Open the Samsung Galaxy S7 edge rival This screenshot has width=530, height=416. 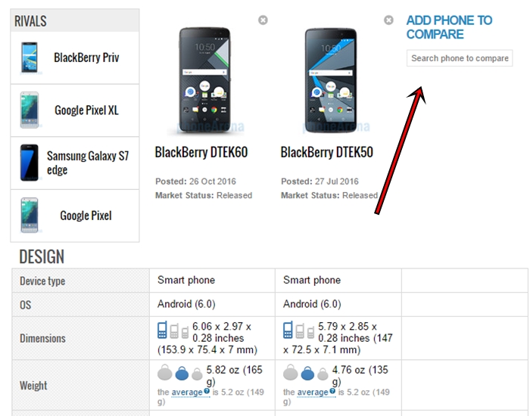[x=75, y=163]
